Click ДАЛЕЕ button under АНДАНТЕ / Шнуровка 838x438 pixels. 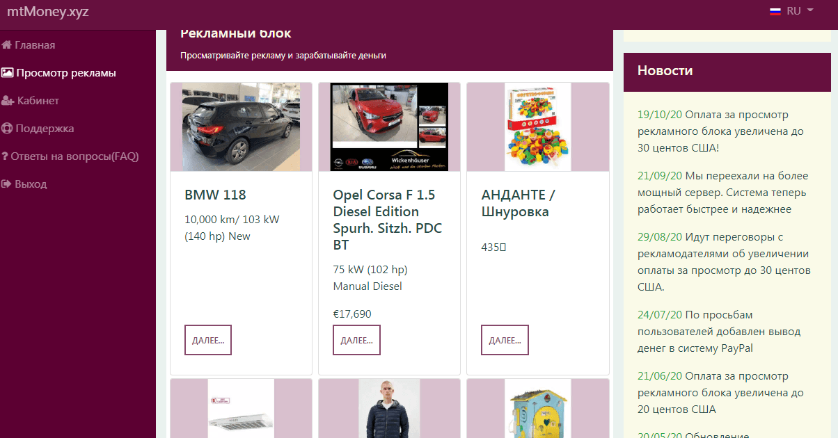click(505, 340)
